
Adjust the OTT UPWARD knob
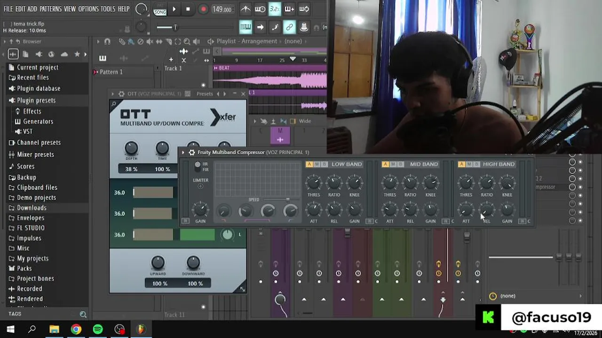tap(158, 263)
